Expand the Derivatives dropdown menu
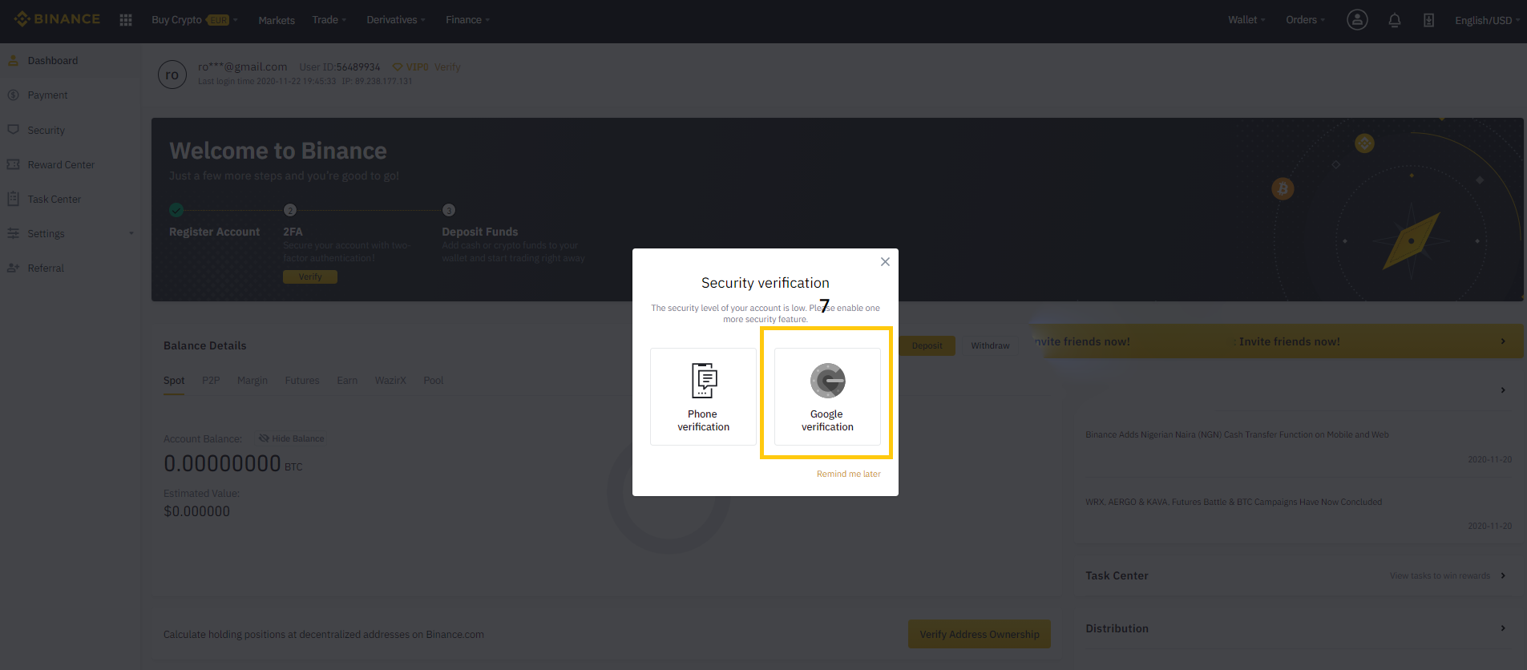Image resolution: width=1527 pixels, height=670 pixels. click(396, 20)
